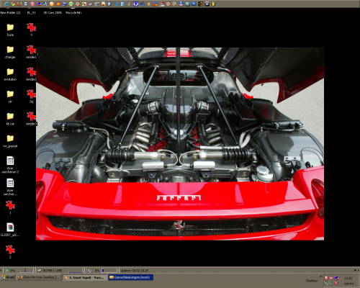This screenshot has height=288, width=360.
Task: Select the red image icon labeled 1
Action: [10, 205]
